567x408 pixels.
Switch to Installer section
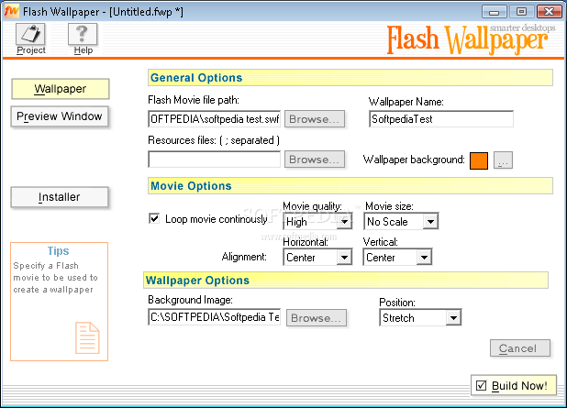(60, 197)
